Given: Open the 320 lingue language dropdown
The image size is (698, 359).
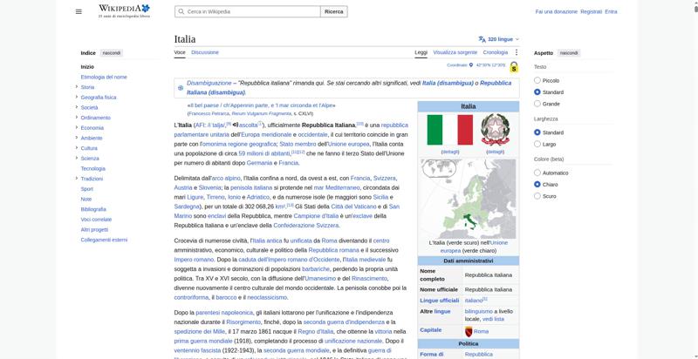Looking at the screenshot, I should [498, 39].
